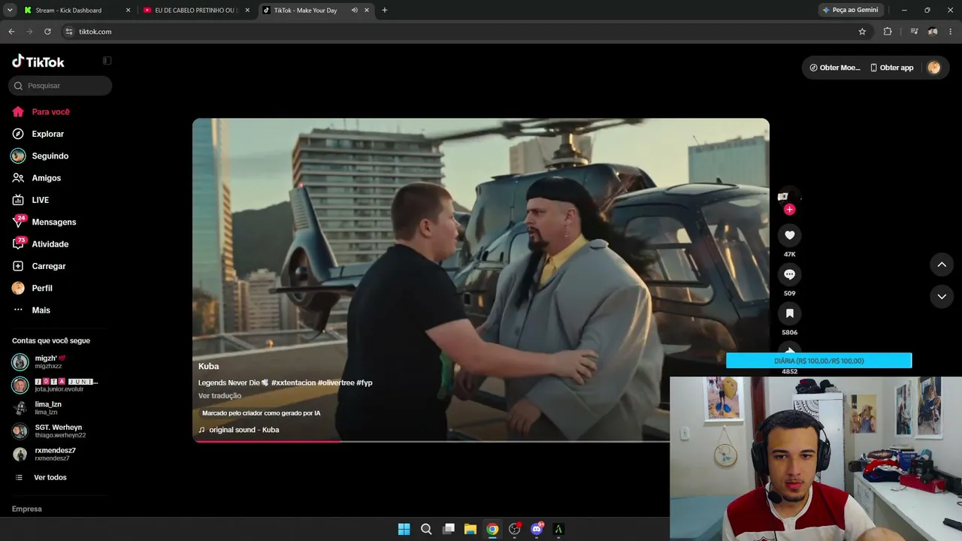Open Discord from taskbar
The width and height of the screenshot is (962, 541).
pos(537,529)
